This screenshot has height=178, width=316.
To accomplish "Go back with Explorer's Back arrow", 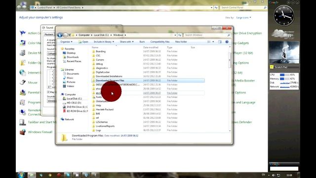I will coord(60,35).
